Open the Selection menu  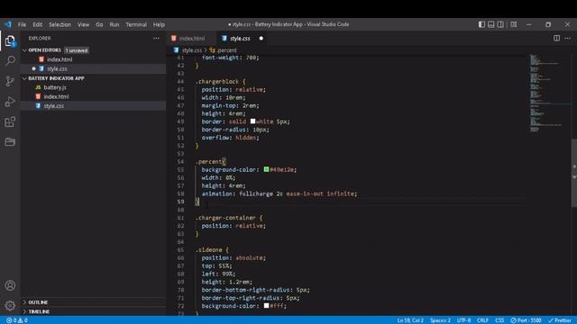[x=60, y=24]
